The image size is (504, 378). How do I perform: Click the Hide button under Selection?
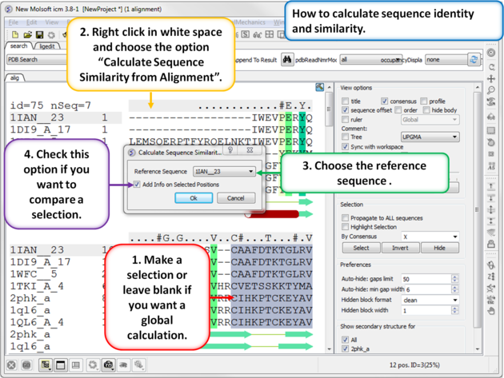pyautogui.click(x=439, y=248)
